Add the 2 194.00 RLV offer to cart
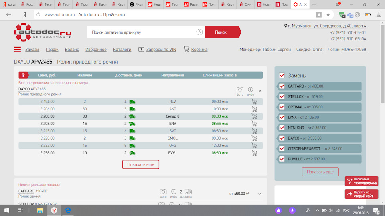This screenshot has height=216, width=385. point(254,102)
